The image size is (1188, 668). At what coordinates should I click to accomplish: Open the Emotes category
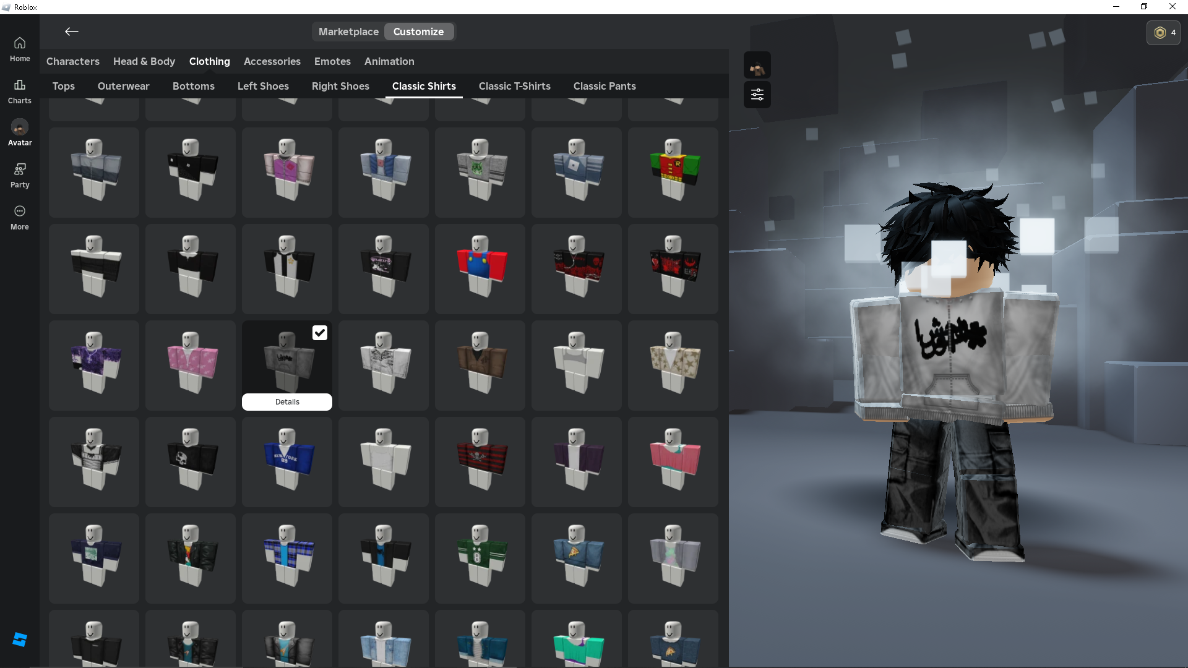pos(332,61)
